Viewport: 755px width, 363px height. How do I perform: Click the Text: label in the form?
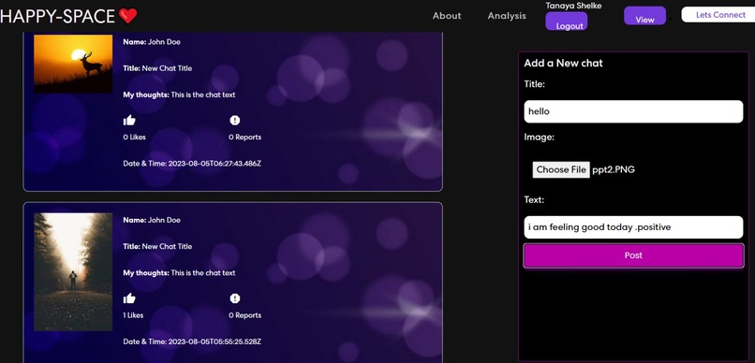point(534,199)
